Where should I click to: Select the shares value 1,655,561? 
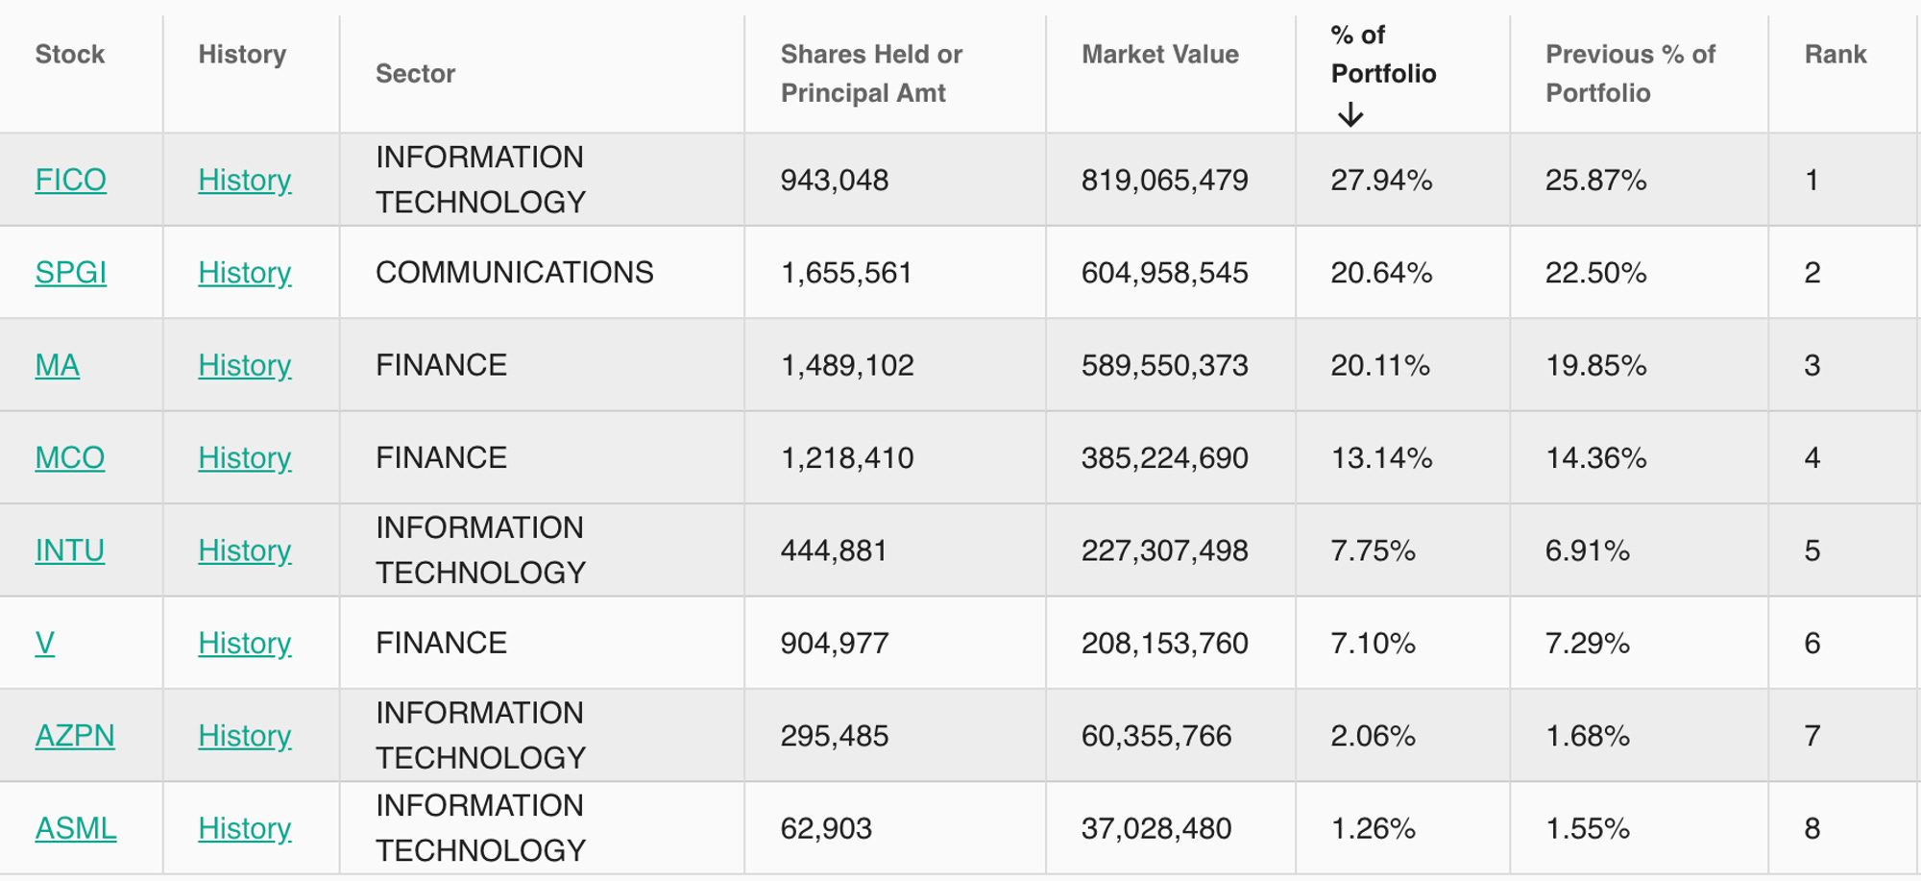click(x=845, y=272)
